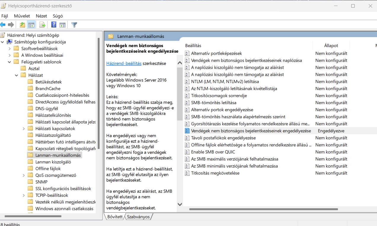Click the folder icon next to Betűkészletek
This screenshot has width=377, height=226.
point(30,82)
